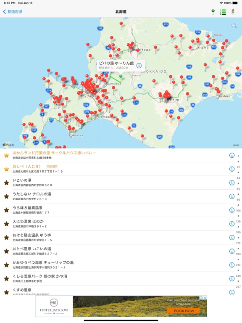Viewport: 242px width, 323px height.
Task: Open the numbered list sort icon
Action: [223, 12]
